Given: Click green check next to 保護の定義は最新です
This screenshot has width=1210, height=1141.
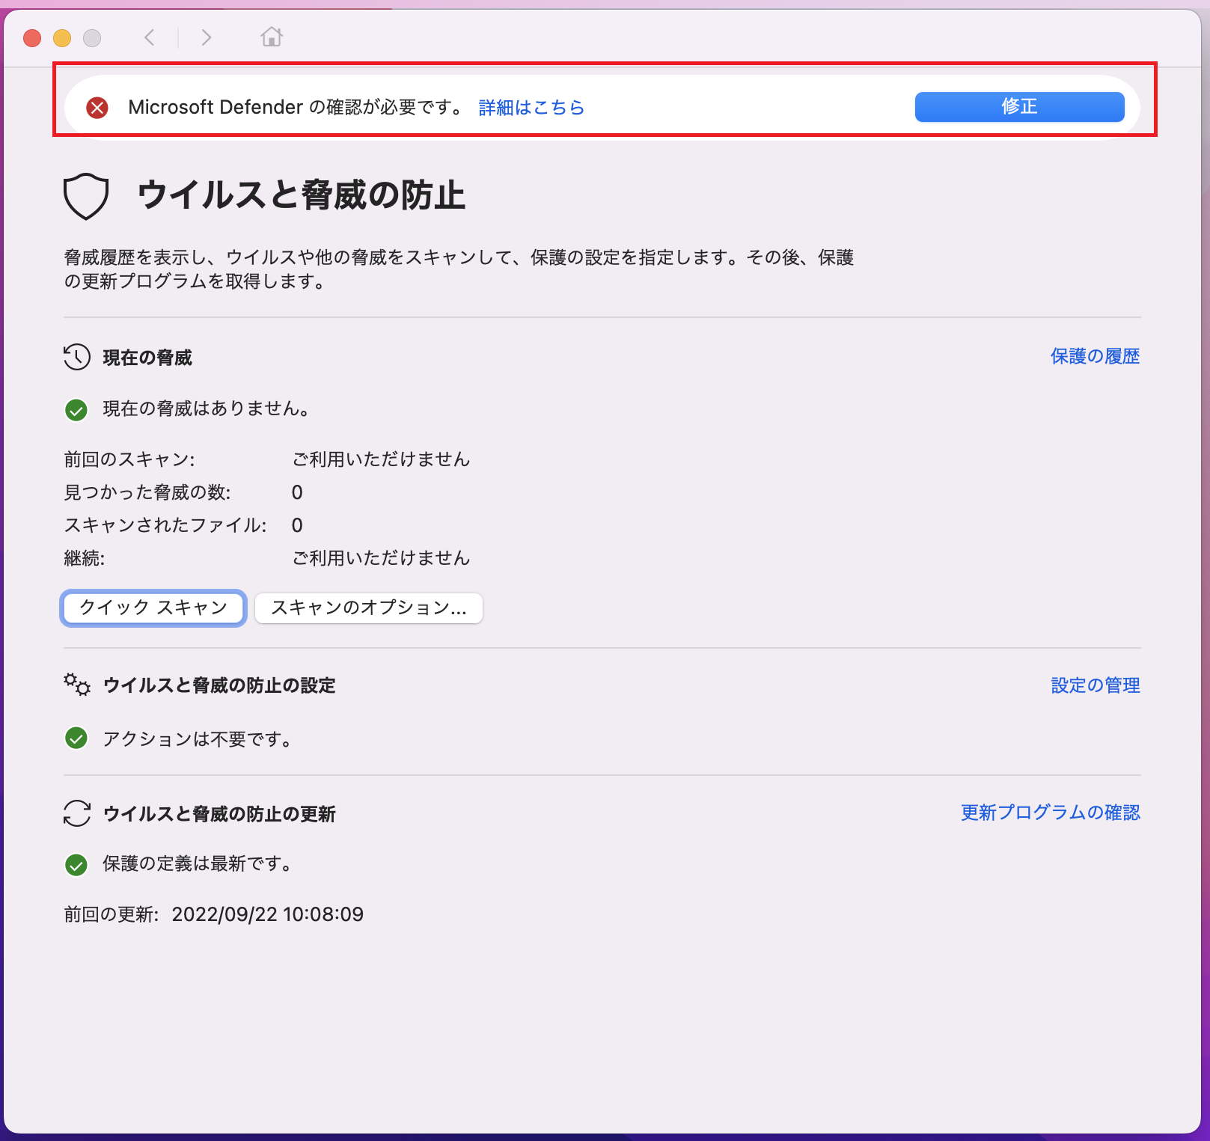Looking at the screenshot, I should tap(76, 865).
